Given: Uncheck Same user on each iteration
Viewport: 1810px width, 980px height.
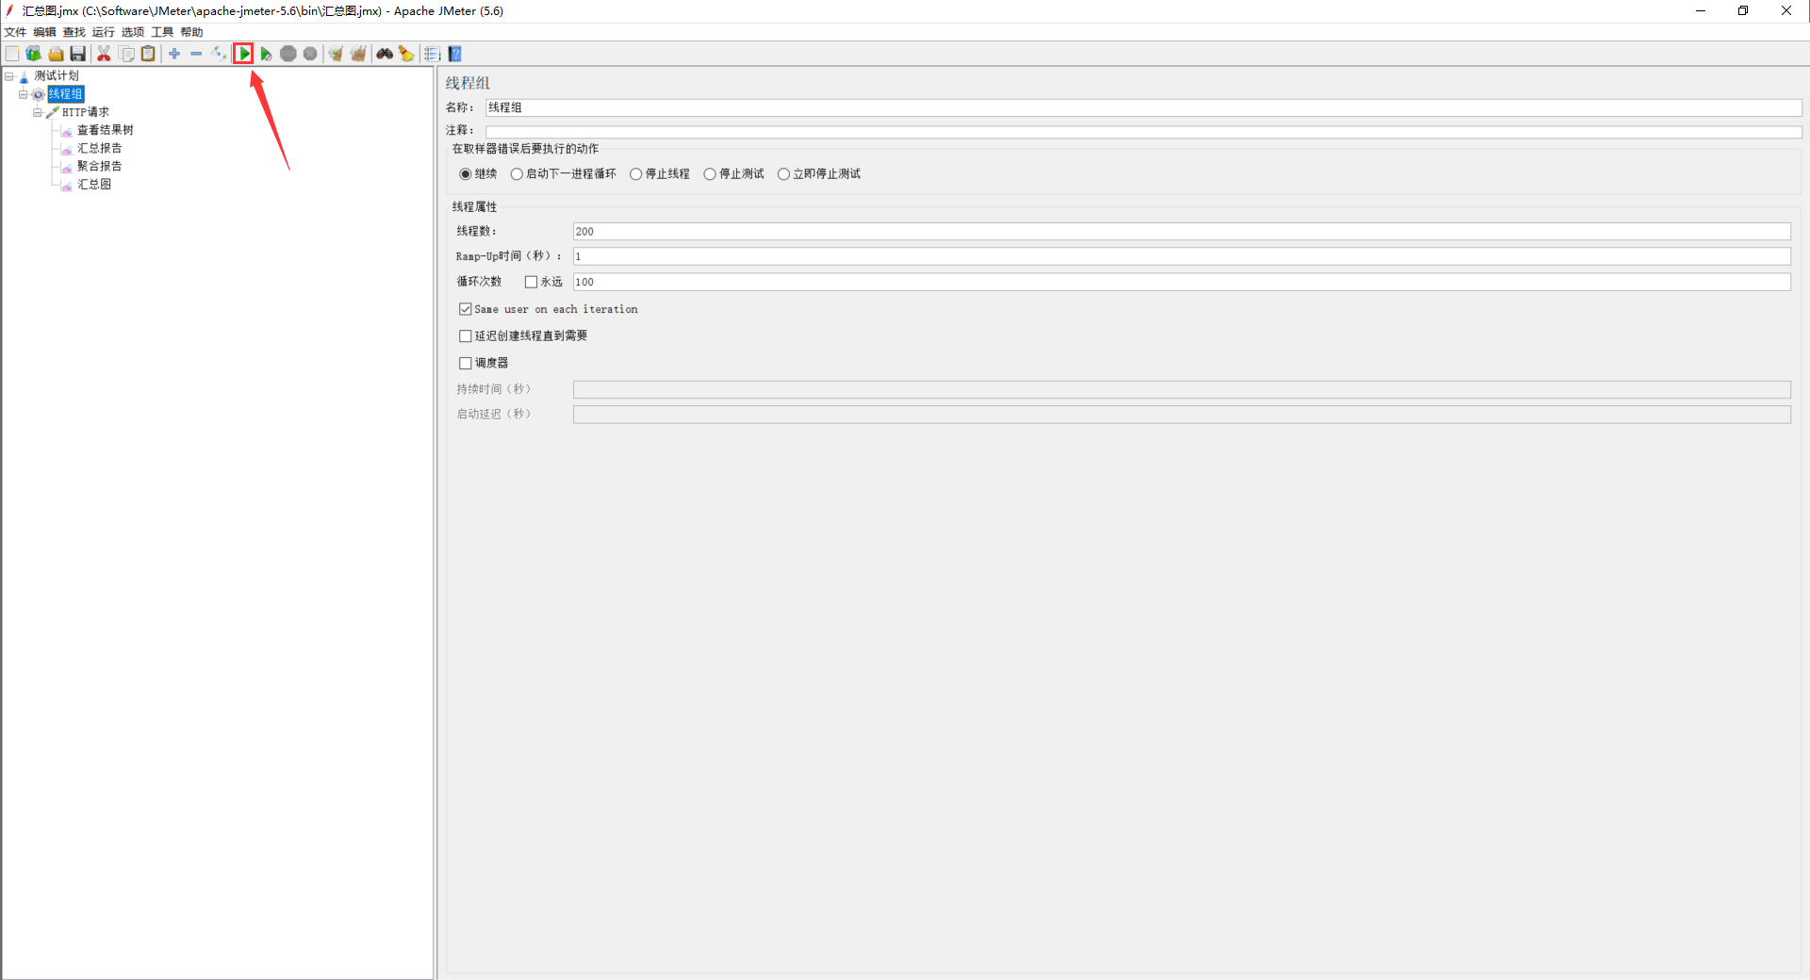Looking at the screenshot, I should click(466, 309).
